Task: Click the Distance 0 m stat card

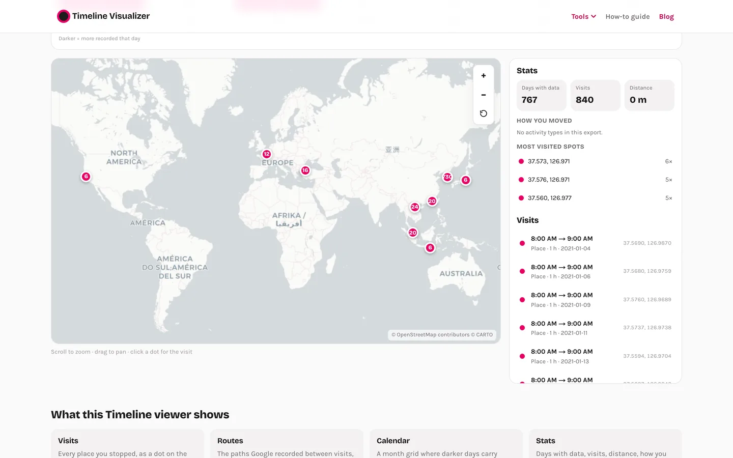Action: pos(650,95)
